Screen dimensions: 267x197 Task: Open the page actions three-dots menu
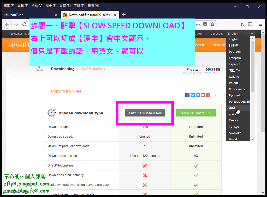198,24
